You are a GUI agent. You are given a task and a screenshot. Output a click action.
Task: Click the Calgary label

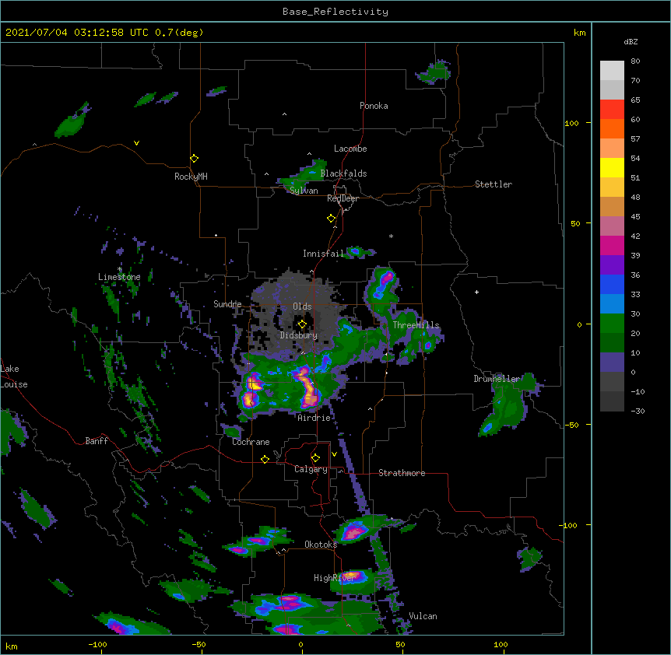click(x=311, y=469)
